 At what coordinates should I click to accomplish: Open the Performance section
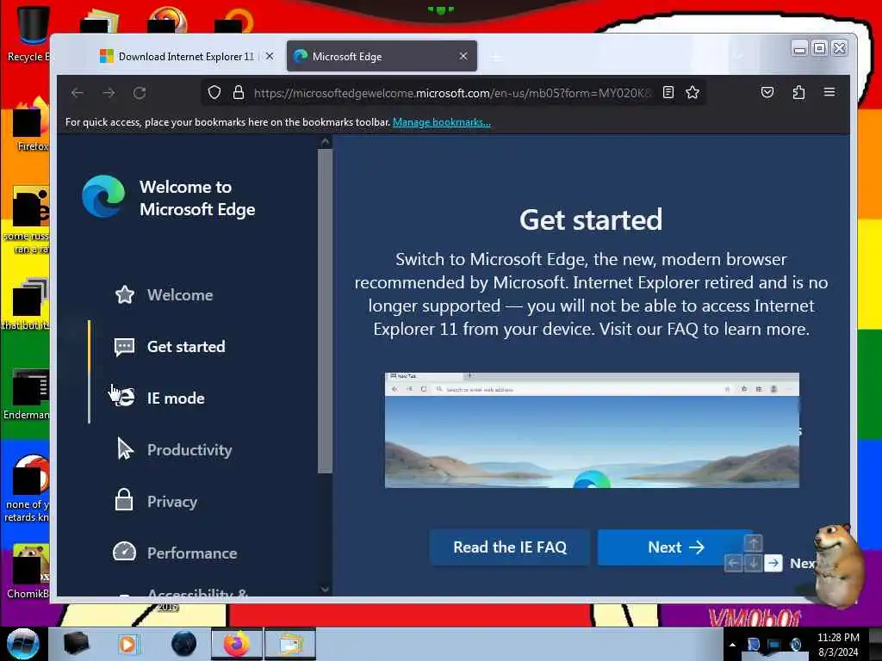click(x=192, y=553)
